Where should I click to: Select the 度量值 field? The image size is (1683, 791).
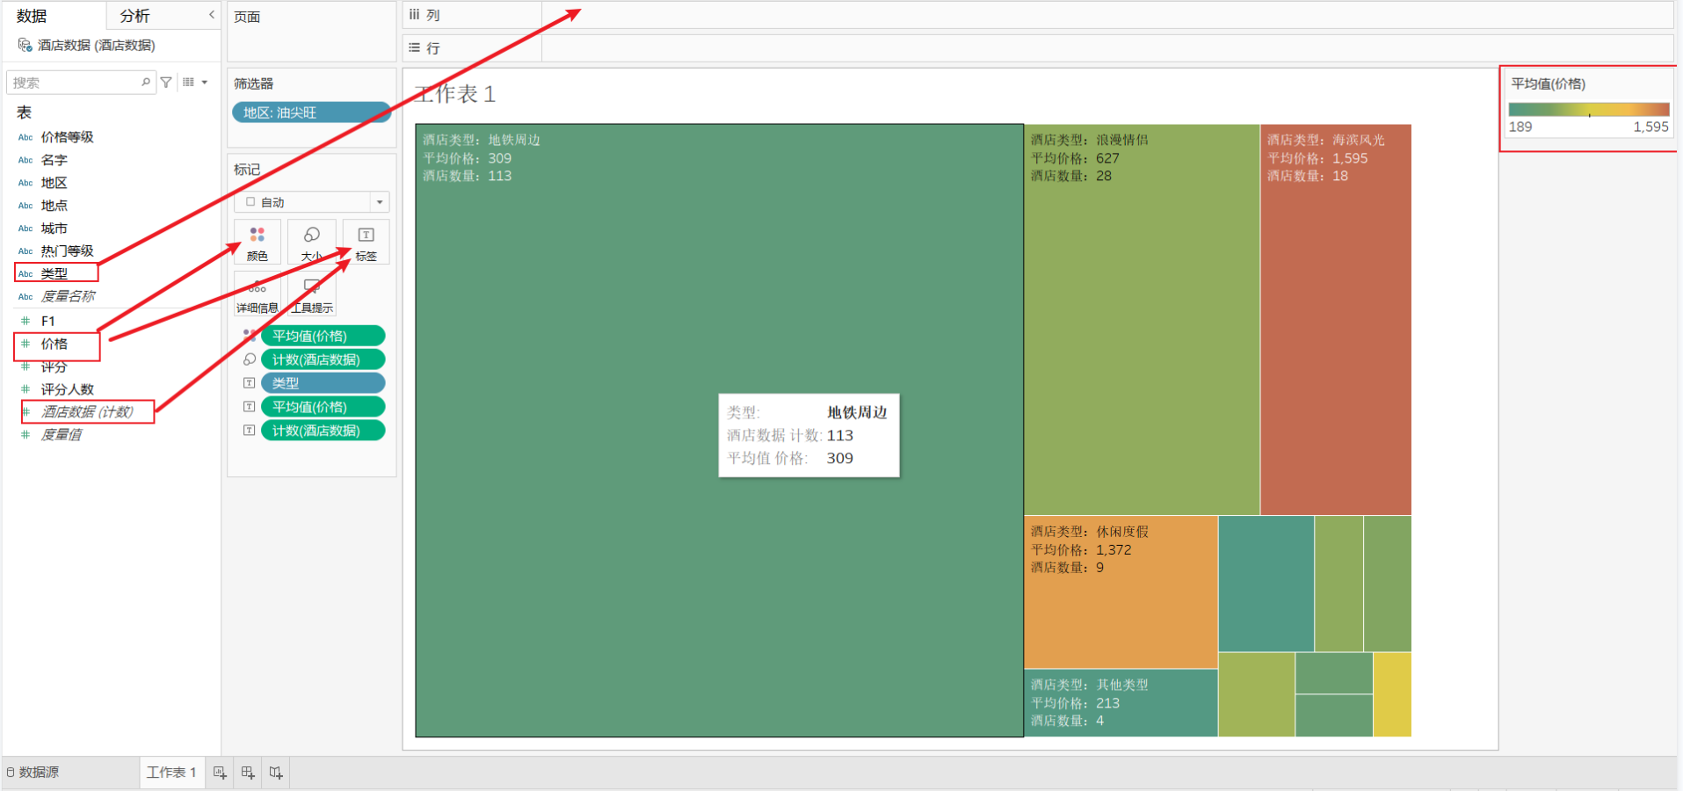coord(62,435)
